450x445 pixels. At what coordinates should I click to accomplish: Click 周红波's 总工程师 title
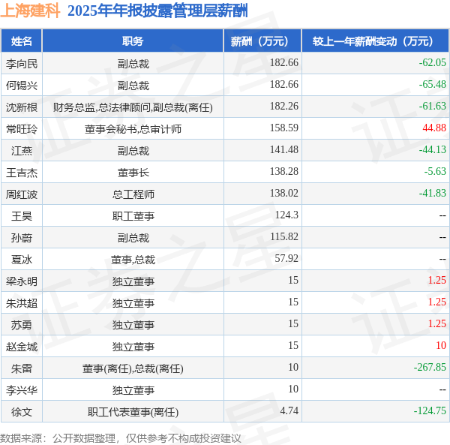(x=133, y=194)
